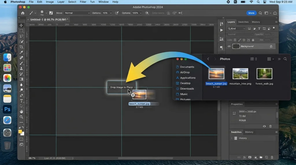The height and width of the screenshot is (165, 296).
Task: Toggle adjustment layer filter icon
Action: [x=254, y=29]
